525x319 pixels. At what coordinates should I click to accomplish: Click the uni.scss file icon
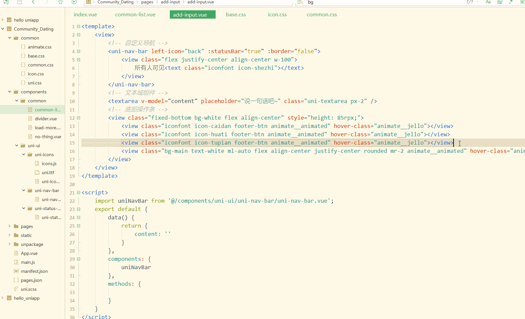pos(16,289)
